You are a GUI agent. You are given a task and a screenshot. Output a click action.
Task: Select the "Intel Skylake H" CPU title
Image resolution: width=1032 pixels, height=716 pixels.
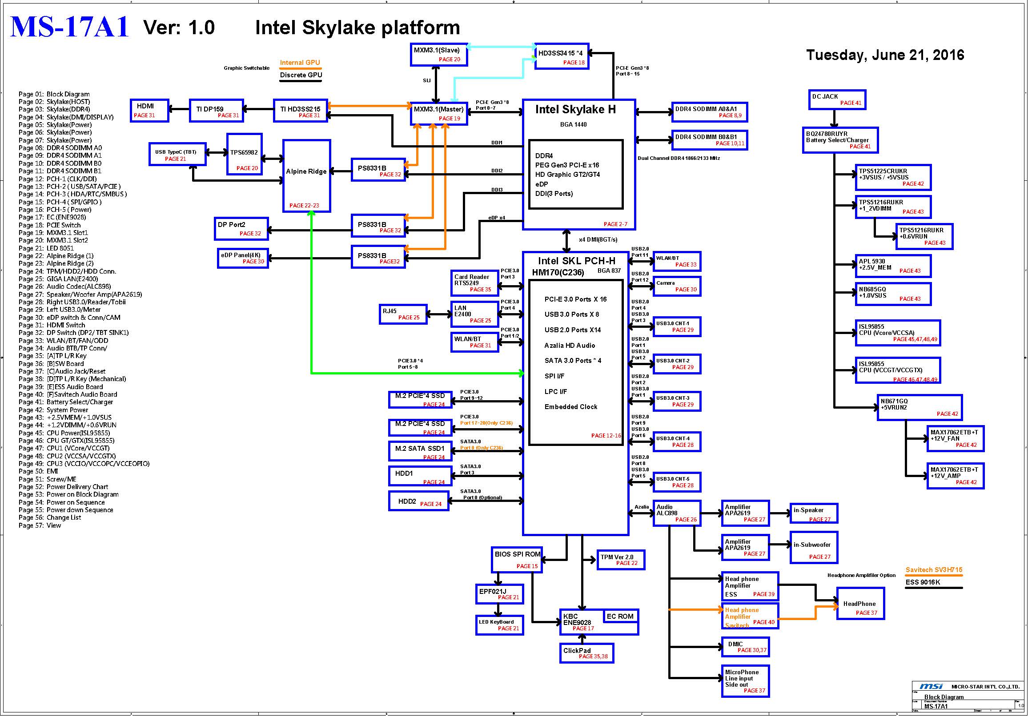[x=575, y=109]
